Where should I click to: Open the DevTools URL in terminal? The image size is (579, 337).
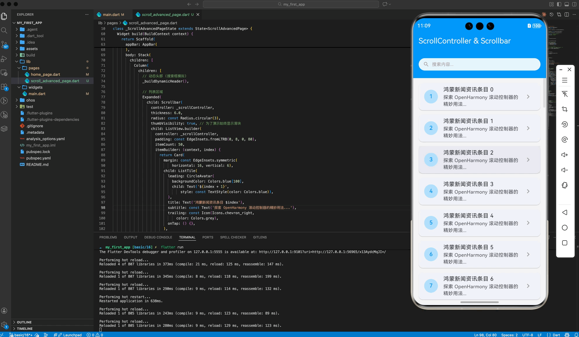coord(322,252)
